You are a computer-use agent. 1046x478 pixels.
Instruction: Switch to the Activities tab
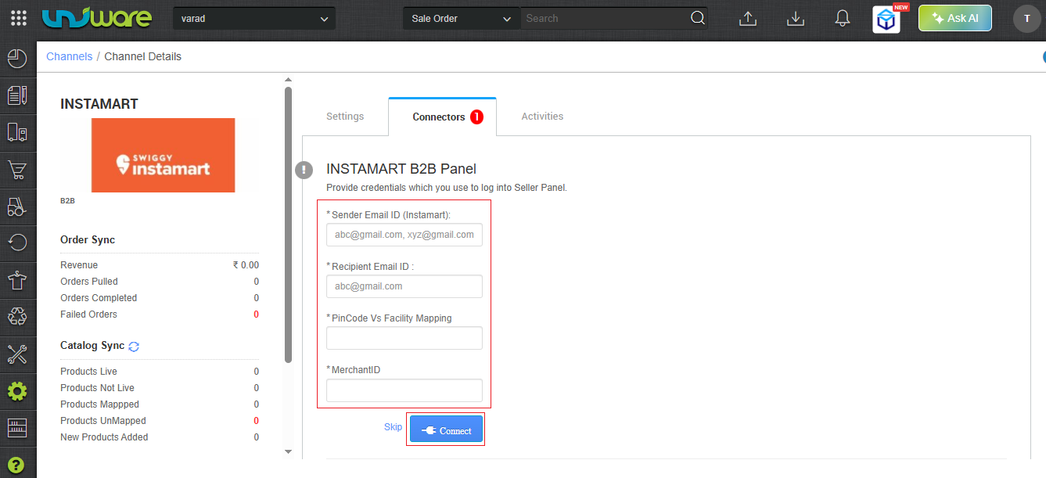click(x=542, y=117)
